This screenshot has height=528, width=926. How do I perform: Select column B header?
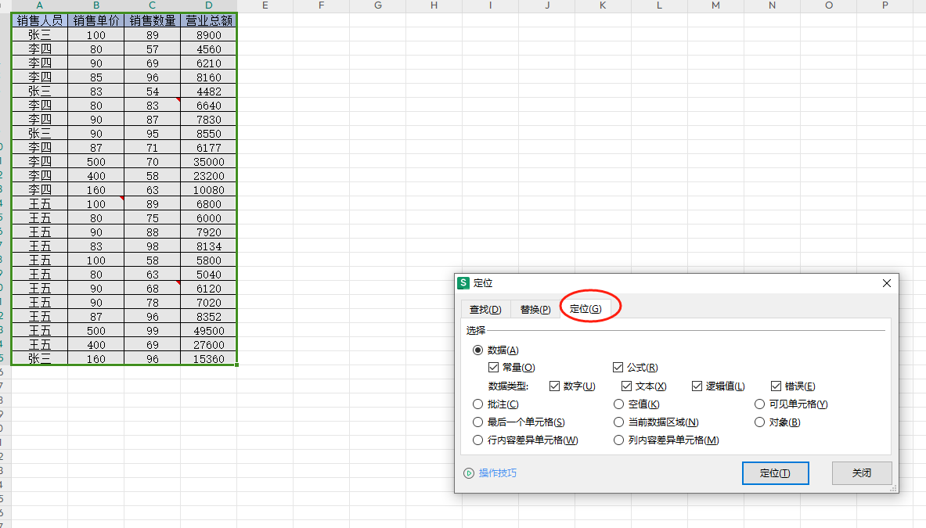click(x=95, y=5)
